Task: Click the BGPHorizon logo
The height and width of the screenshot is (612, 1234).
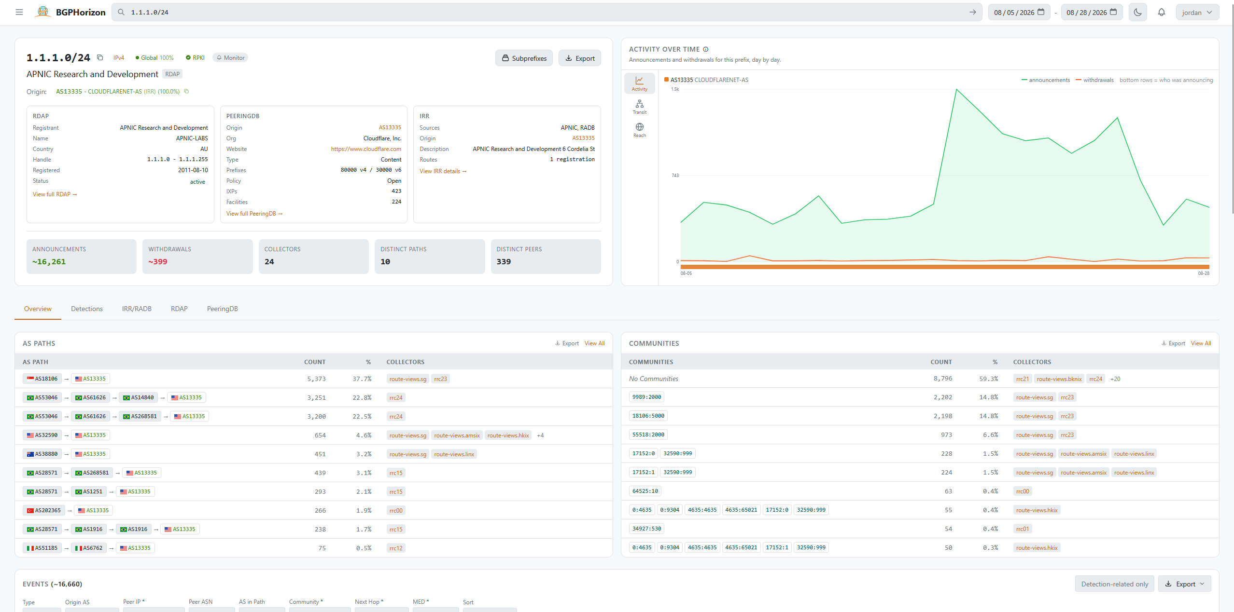Action: pos(70,12)
